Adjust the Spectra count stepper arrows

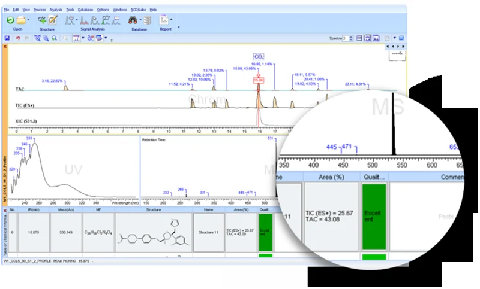coord(351,38)
